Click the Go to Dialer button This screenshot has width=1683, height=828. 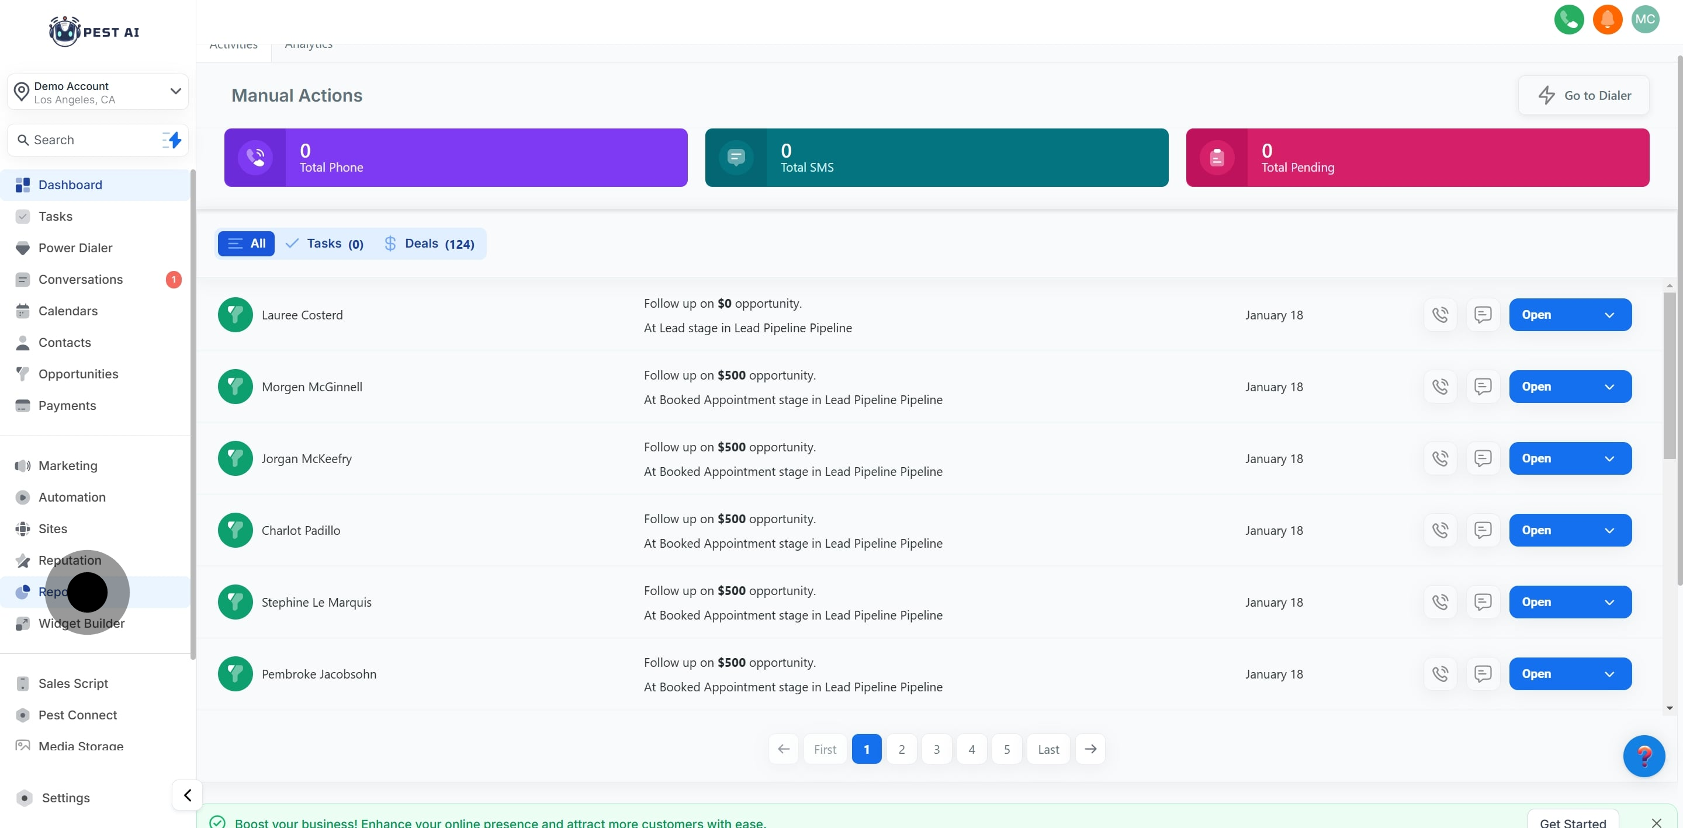(1583, 95)
